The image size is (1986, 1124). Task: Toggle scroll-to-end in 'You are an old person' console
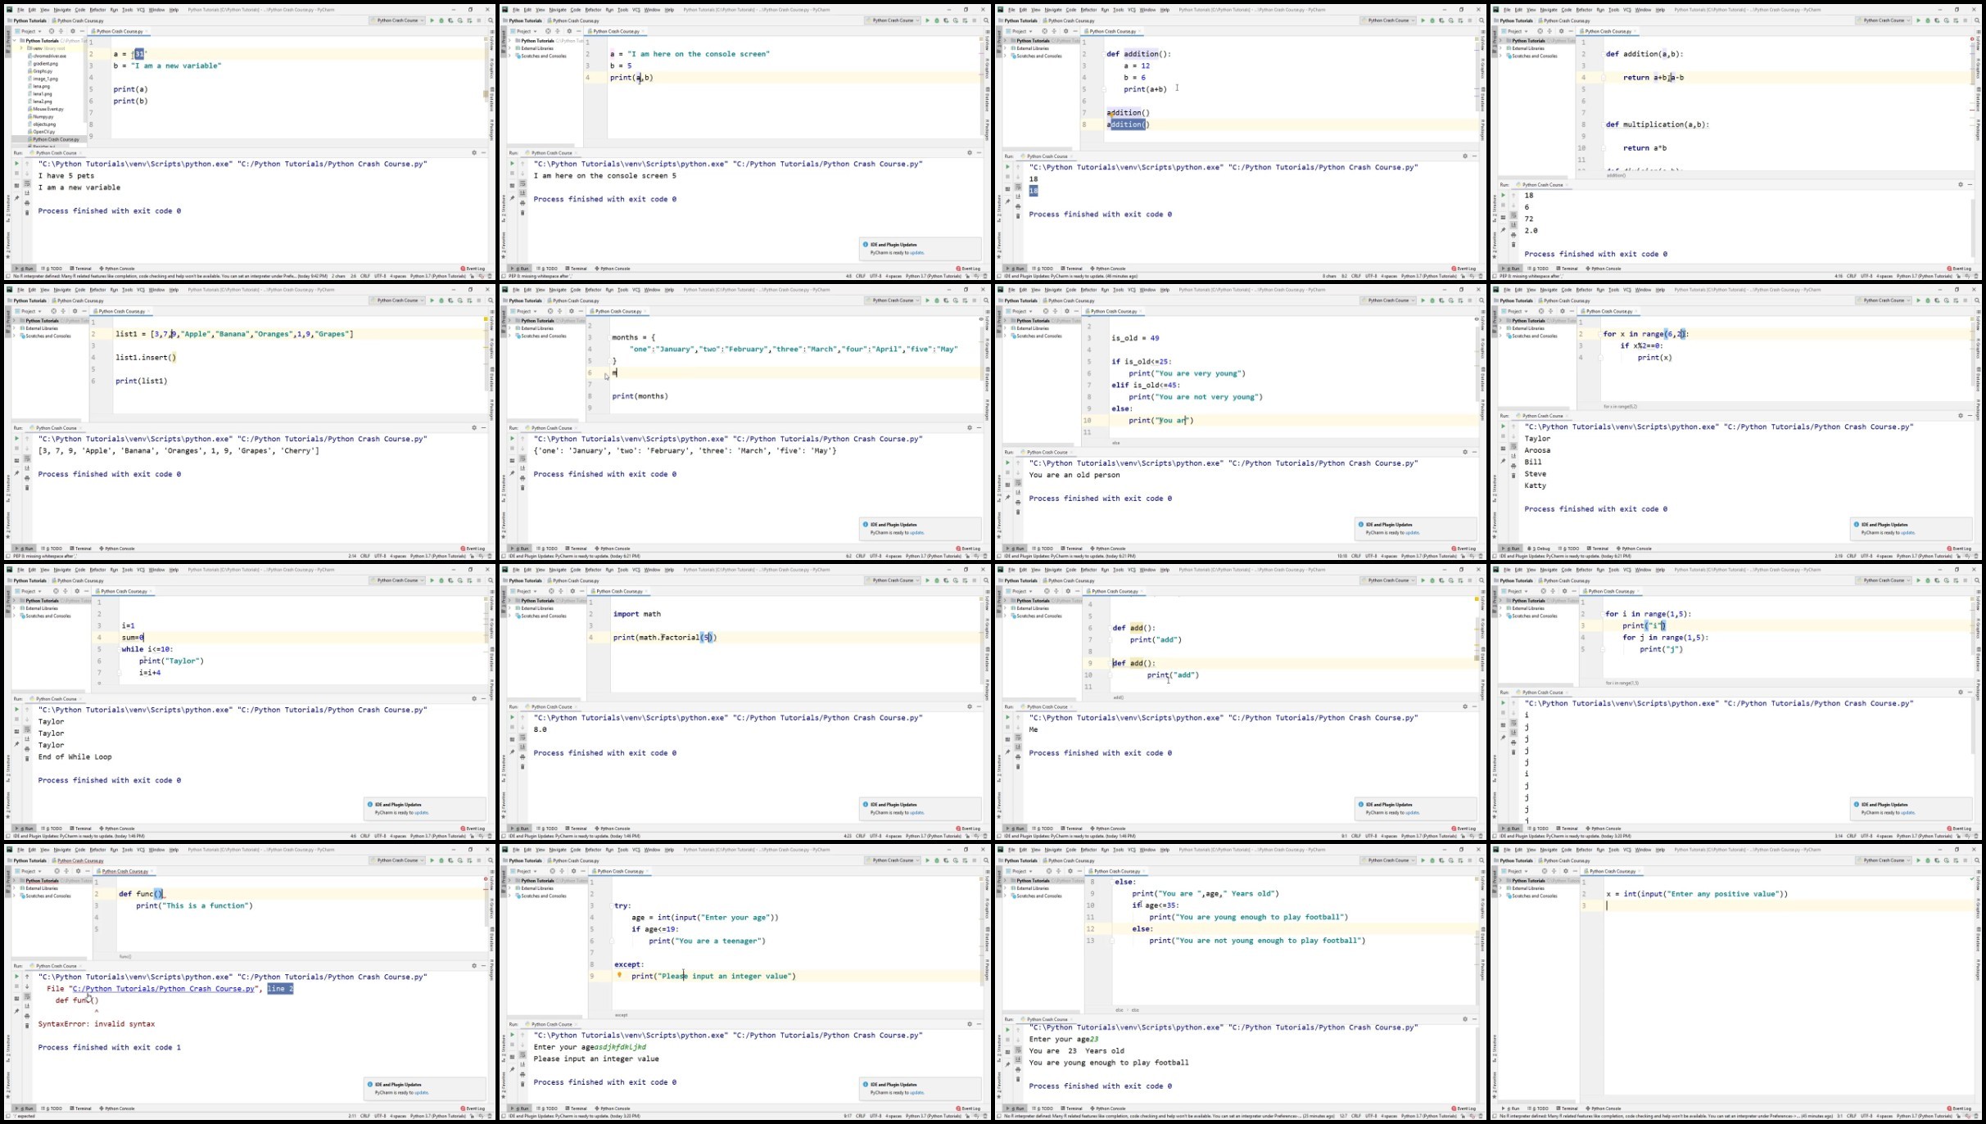[x=1018, y=493]
